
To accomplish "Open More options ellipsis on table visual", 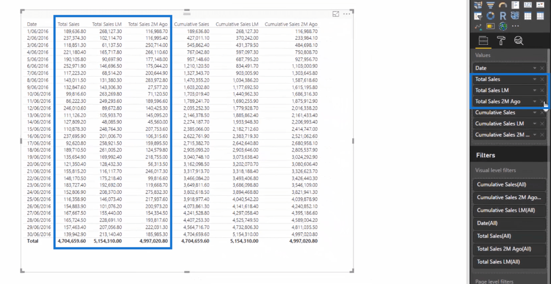I will coord(347,14).
